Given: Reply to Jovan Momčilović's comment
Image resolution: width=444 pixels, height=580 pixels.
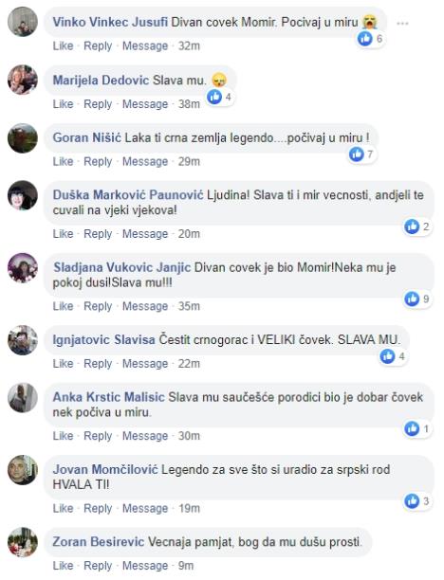Looking at the screenshot, I should 98,508.
